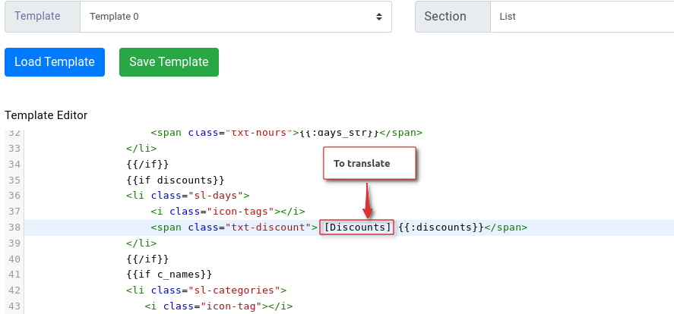Click the up-down arrow of the Template select
The height and width of the screenshot is (314, 674).
coord(378,17)
